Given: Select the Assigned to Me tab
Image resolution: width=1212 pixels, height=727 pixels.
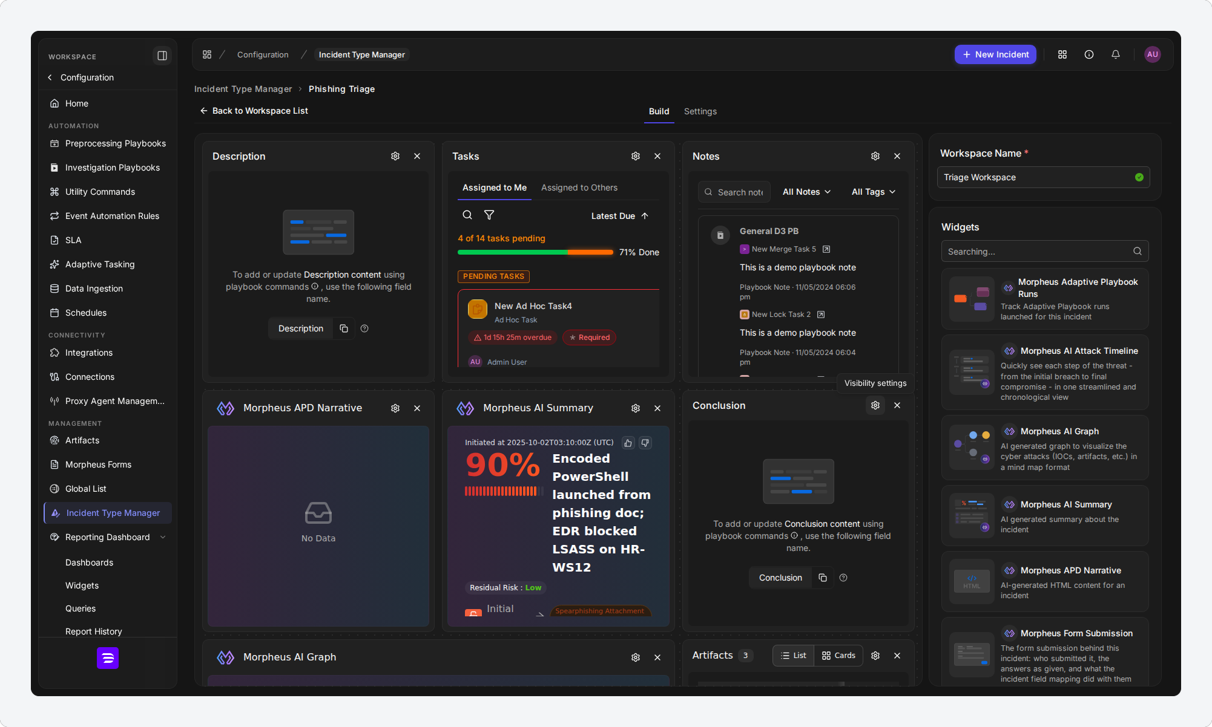Looking at the screenshot, I should [x=495, y=187].
